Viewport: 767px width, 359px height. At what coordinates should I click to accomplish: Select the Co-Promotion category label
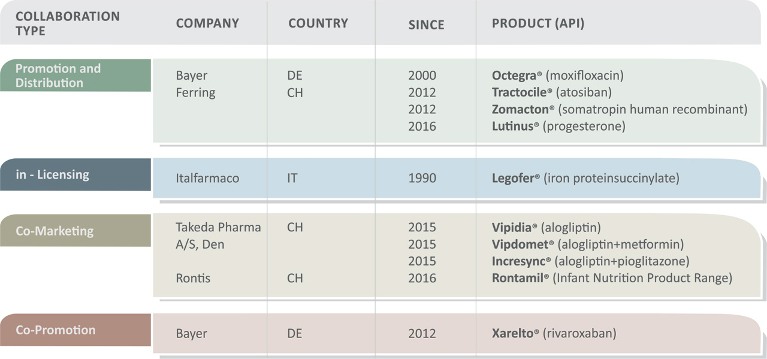pos(56,330)
